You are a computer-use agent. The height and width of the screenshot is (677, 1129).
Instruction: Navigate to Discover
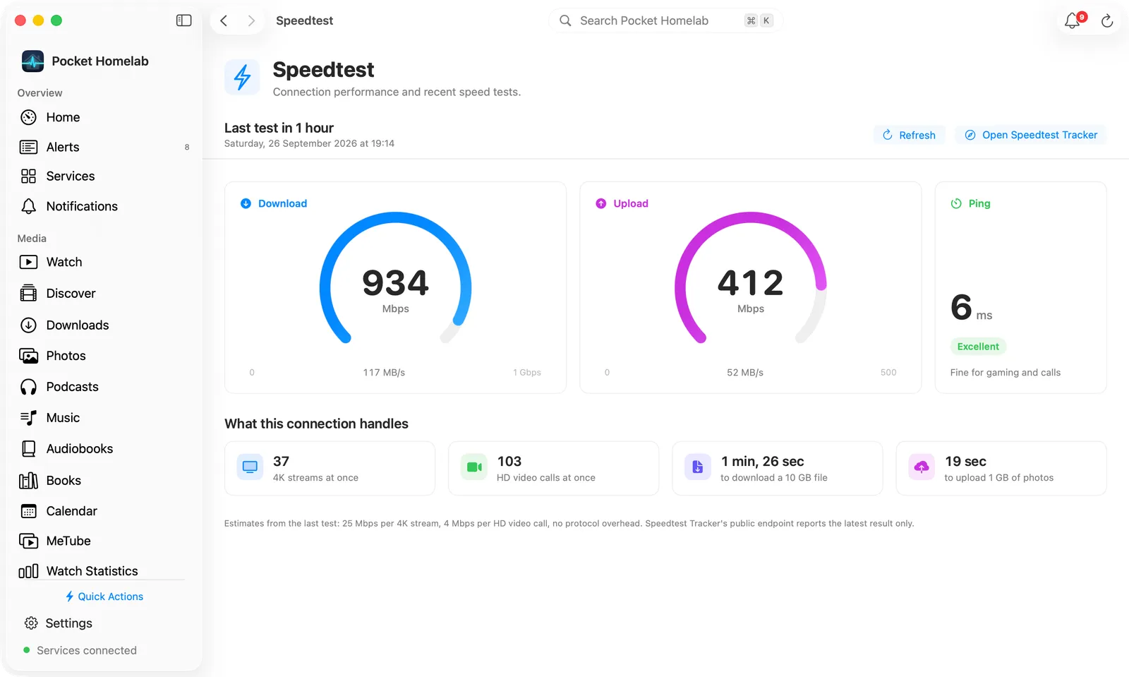[104, 294]
